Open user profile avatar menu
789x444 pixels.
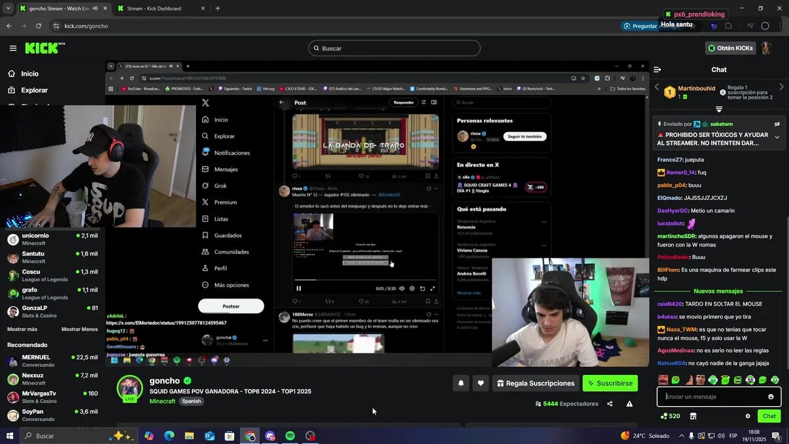point(766,48)
